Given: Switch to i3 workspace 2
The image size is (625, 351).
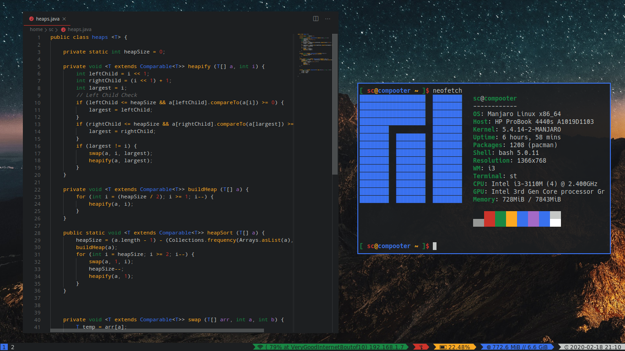Looking at the screenshot, I should pos(12,347).
